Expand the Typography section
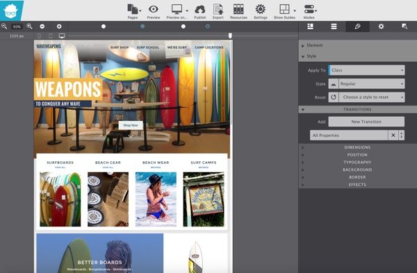 (x=357, y=162)
